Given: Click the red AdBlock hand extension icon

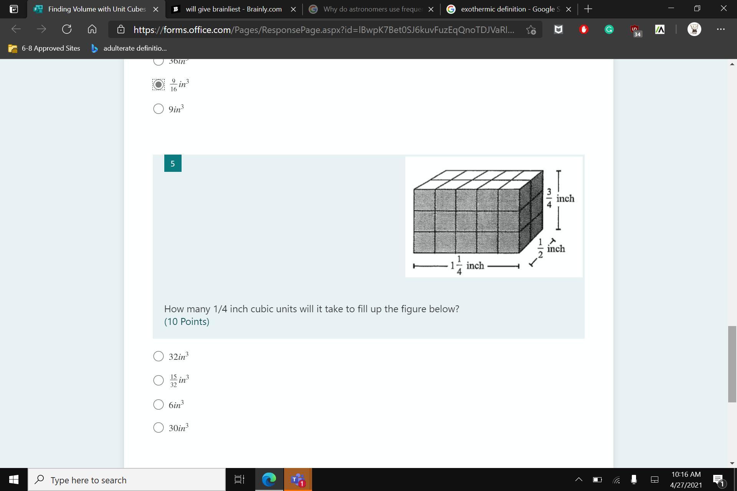Looking at the screenshot, I should coord(583,30).
